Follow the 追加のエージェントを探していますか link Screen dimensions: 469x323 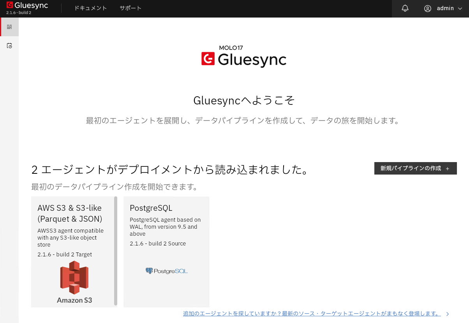(312, 314)
